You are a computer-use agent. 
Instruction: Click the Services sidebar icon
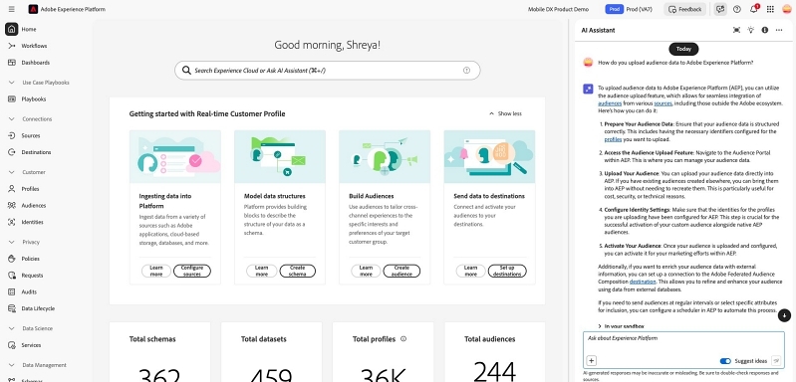(x=12, y=345)
